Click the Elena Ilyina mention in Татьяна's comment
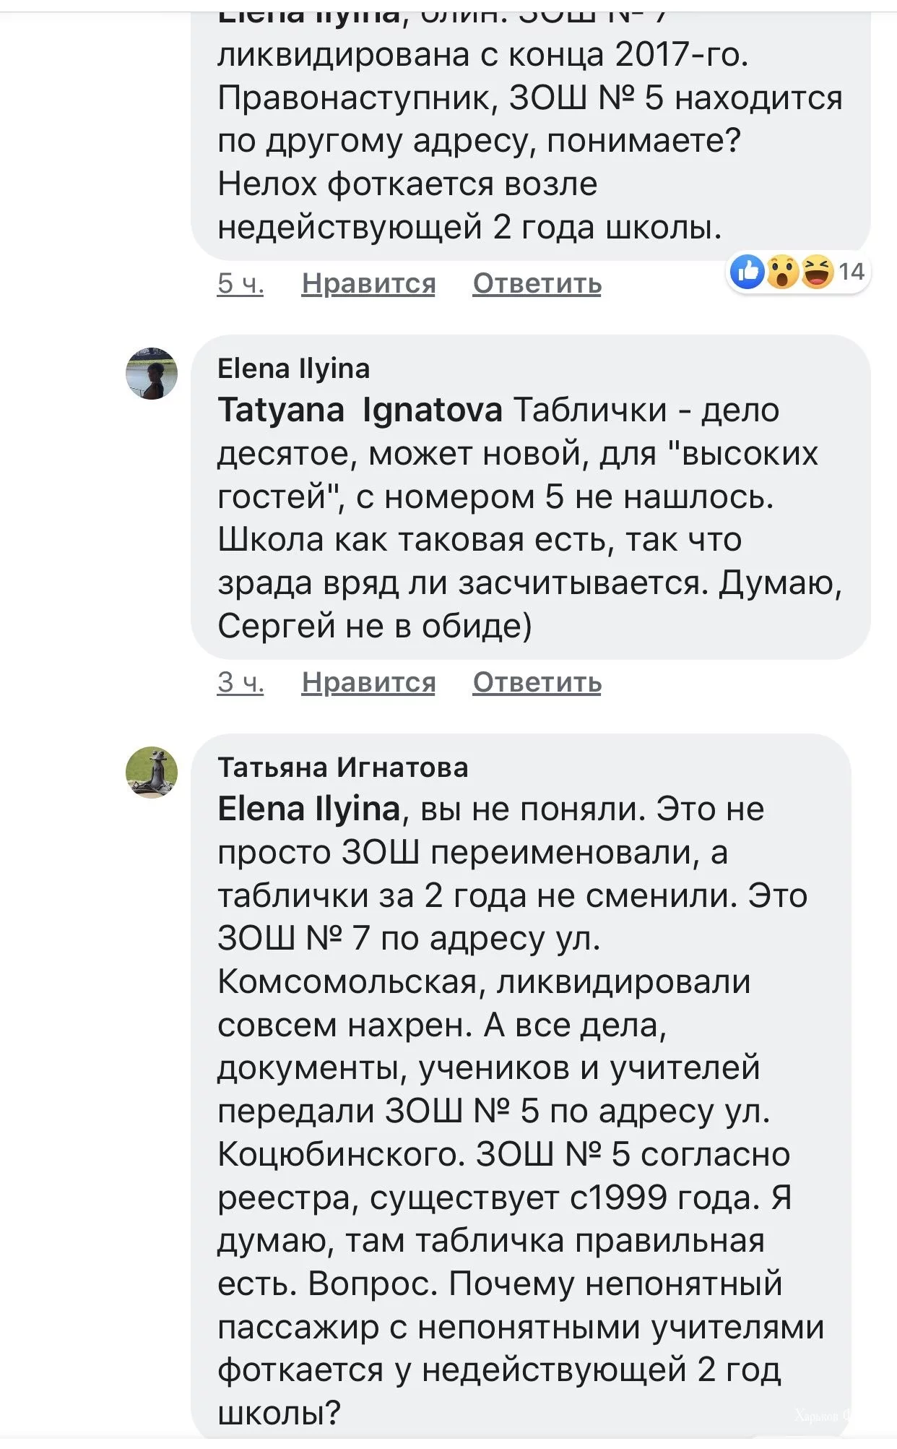This screenshot has height=1449, width=897. point(309,809)
